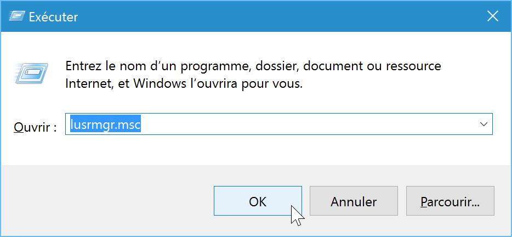Viewport: 512px width, 237px height.
Task: Click the word Windows in the description
Action: coord(161,84)
